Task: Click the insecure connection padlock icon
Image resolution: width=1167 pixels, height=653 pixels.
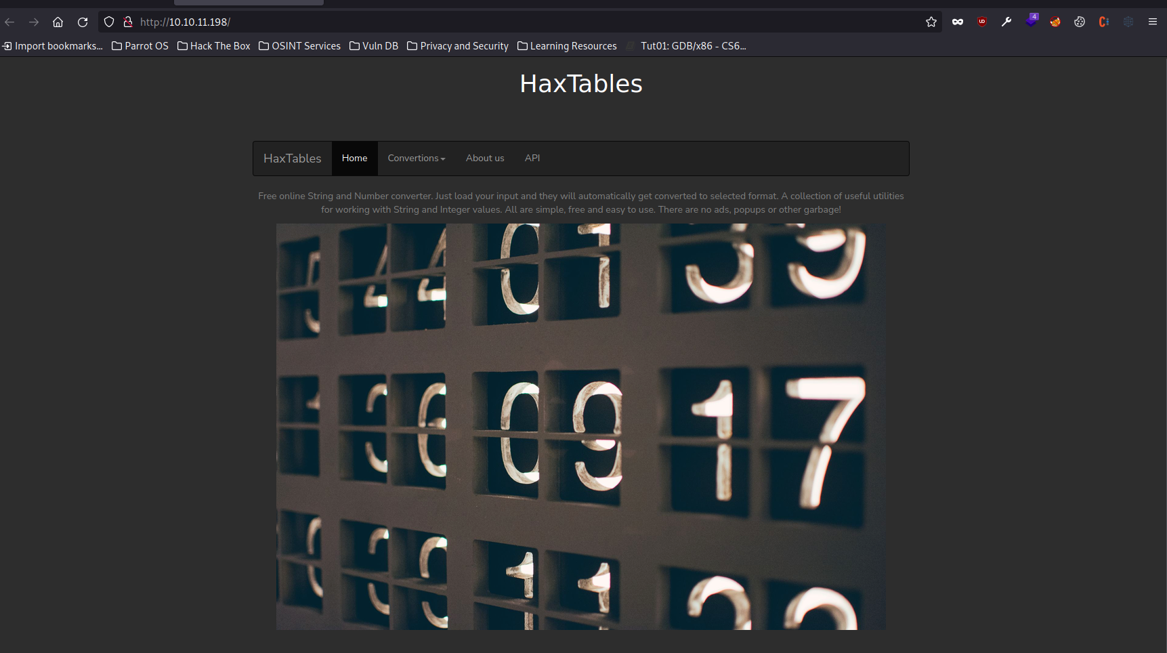Action: coord(128,22)
